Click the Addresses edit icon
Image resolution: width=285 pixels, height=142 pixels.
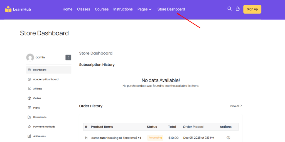tap(29, 136)
